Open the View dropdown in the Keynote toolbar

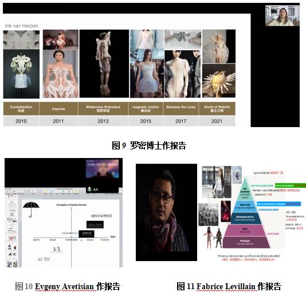(8, 191)
